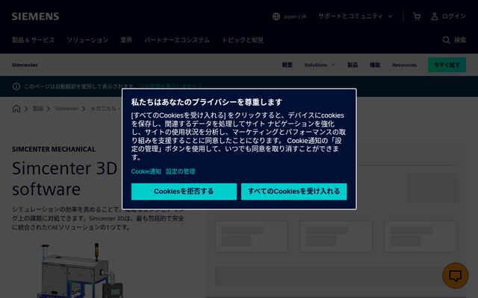The width and height of the screenshot is (478, 298).
Task: Open the パートナーエコシステム menu
Action: click(177, 40)
